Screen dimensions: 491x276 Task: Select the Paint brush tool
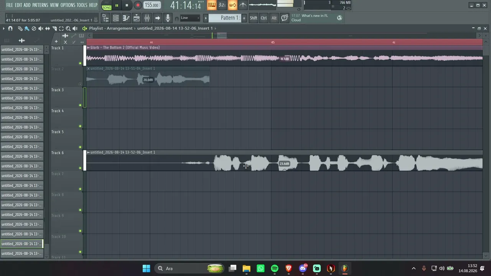(27, 28)
